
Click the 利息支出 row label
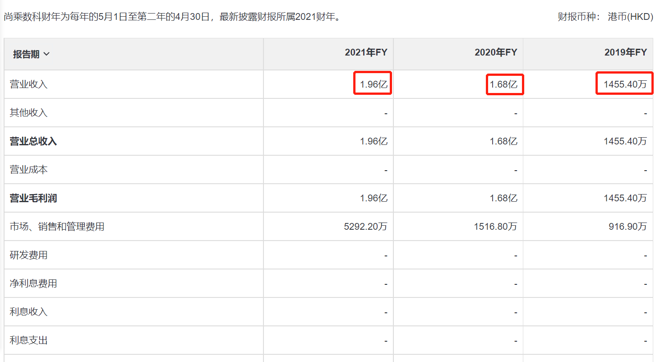[28, 340]
